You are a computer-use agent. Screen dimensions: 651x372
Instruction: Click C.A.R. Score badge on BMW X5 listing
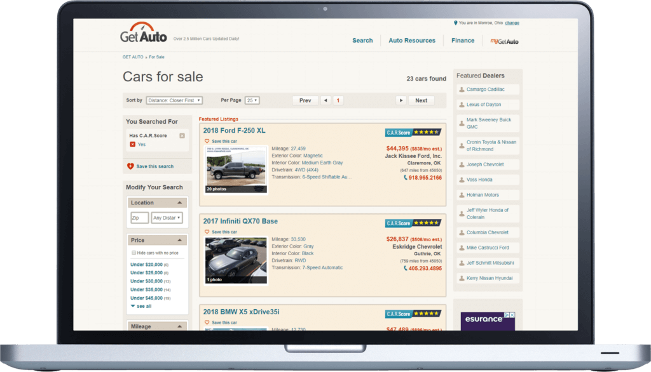[413, 314]
